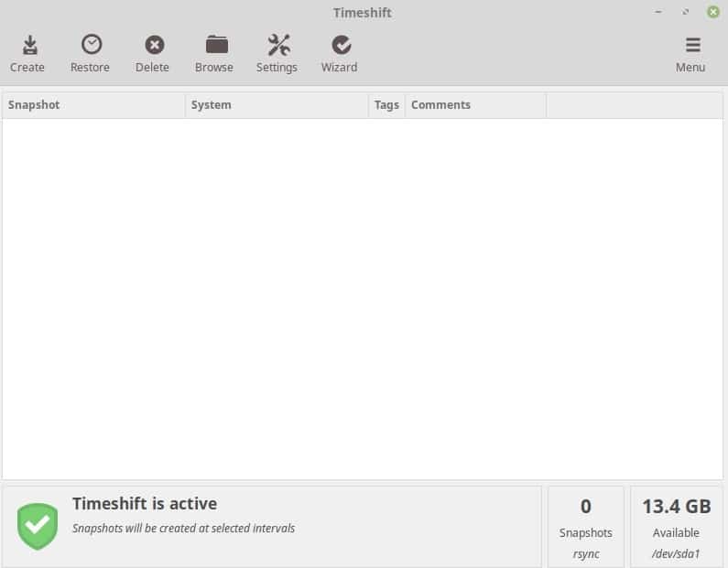This screenshot has height=568, width=728.
Task: Click 'Snapshots will be created at selected intervals'
Action: [x=183, y=528]
